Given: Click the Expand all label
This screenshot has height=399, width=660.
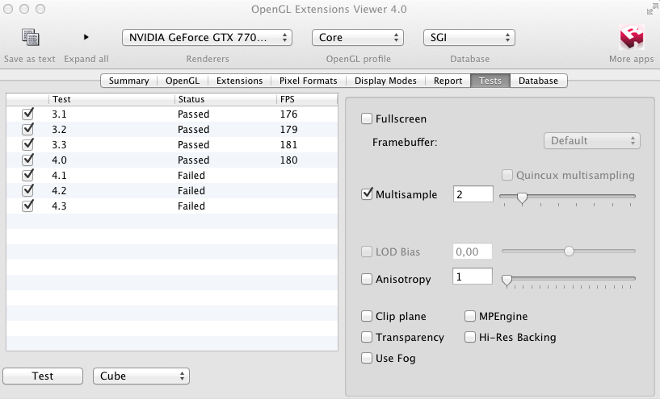Looking at the screenshot, I should coord(86,59).
